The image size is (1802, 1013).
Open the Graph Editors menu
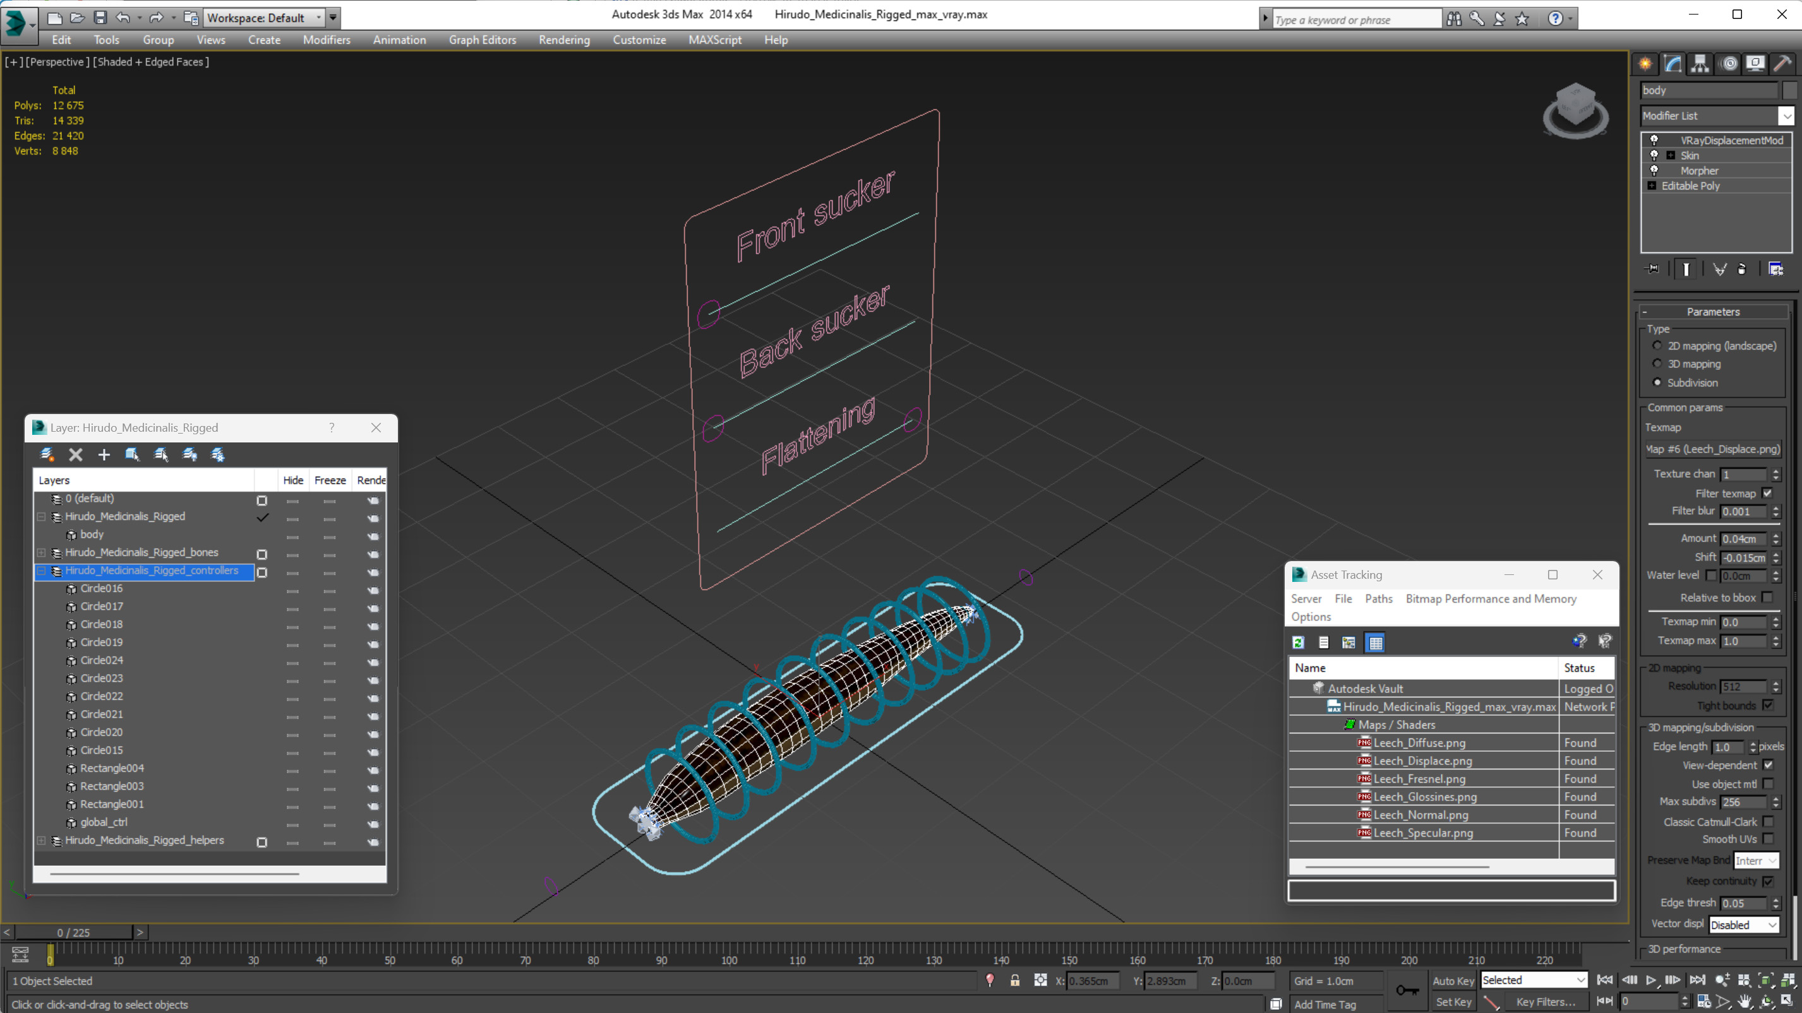click(483, 40)
